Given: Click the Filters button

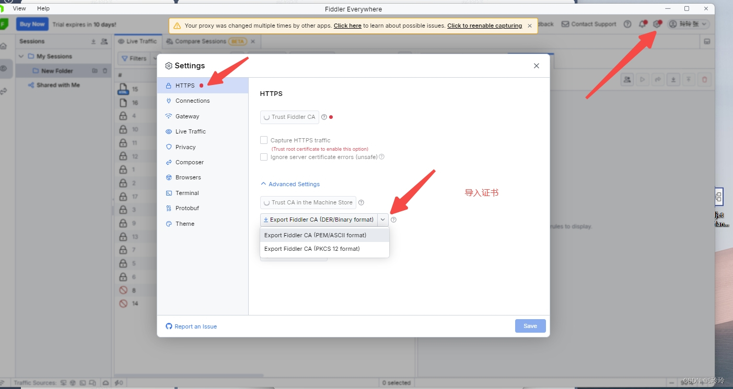Looking at the screenshot, I should 133,58.
